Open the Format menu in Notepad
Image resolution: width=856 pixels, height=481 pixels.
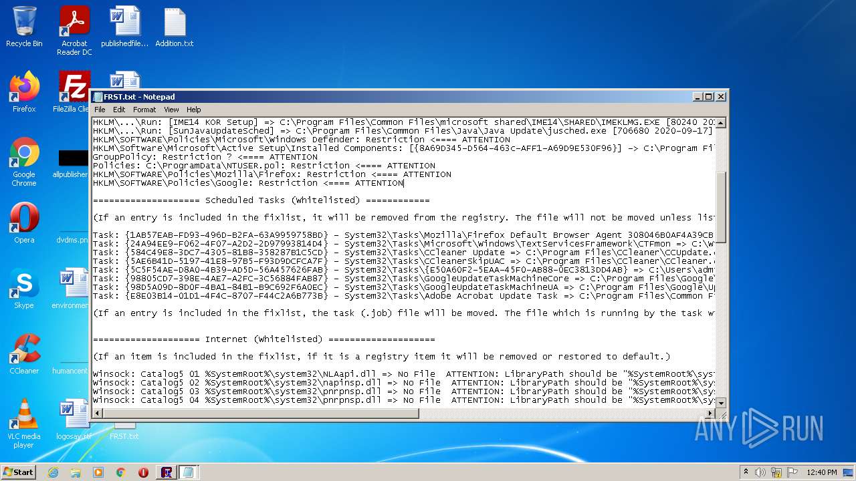pos(144,110)
